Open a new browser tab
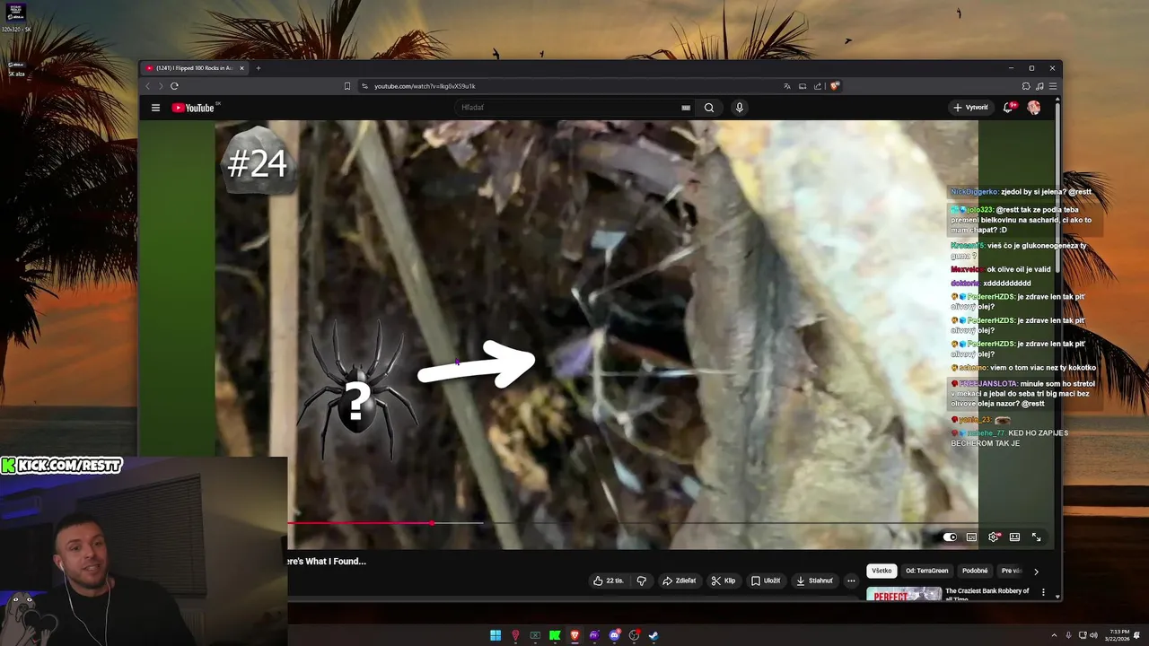The width and height of the screenshot is (1149, 646). (x=259, y=68)
